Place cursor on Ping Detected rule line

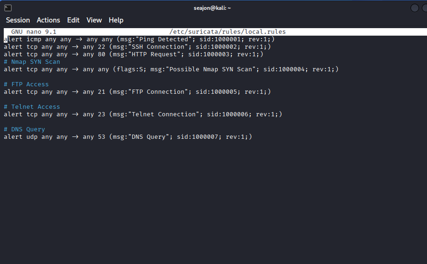139,39
